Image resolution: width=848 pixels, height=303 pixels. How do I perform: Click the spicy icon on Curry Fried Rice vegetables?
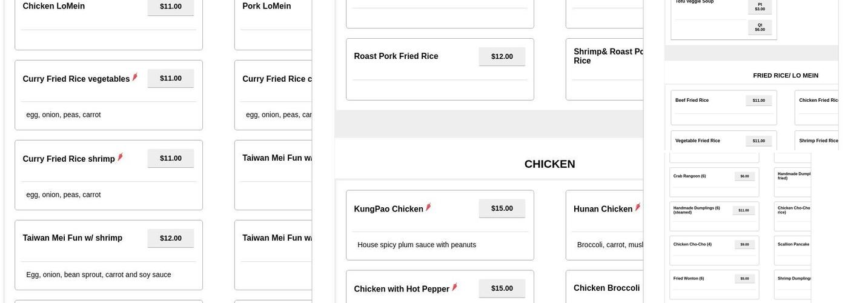[135, 78]
